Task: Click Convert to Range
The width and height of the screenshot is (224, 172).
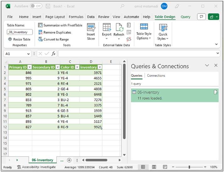Action: point(53,39)
